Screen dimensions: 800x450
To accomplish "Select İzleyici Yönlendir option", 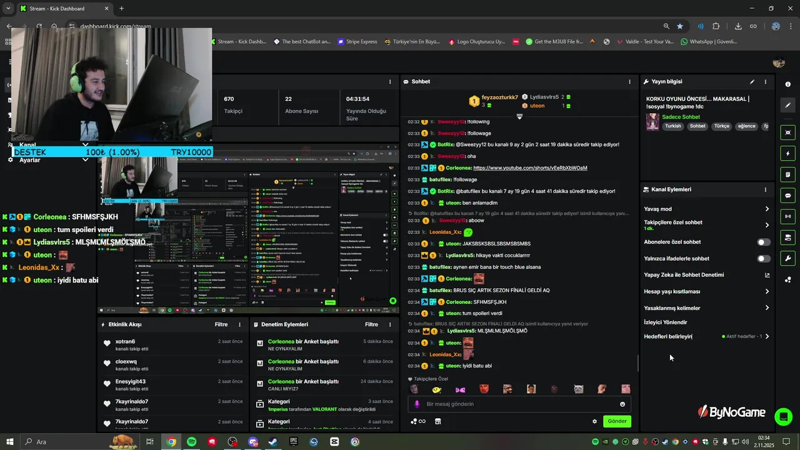I will (x=666, y=322).
